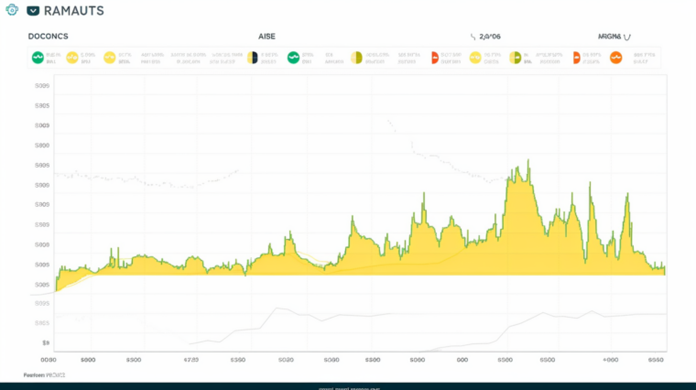Click the small icon left of 2,0^06

(x=473, y=37)
